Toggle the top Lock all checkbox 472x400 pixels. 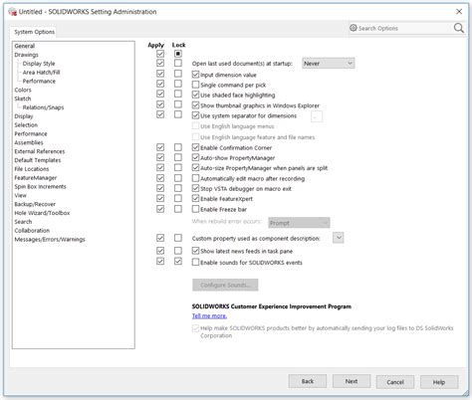pos(178,54)
